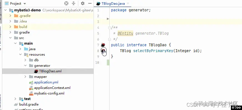
Task: Click the test folder icon
Action: pos(21,99)
